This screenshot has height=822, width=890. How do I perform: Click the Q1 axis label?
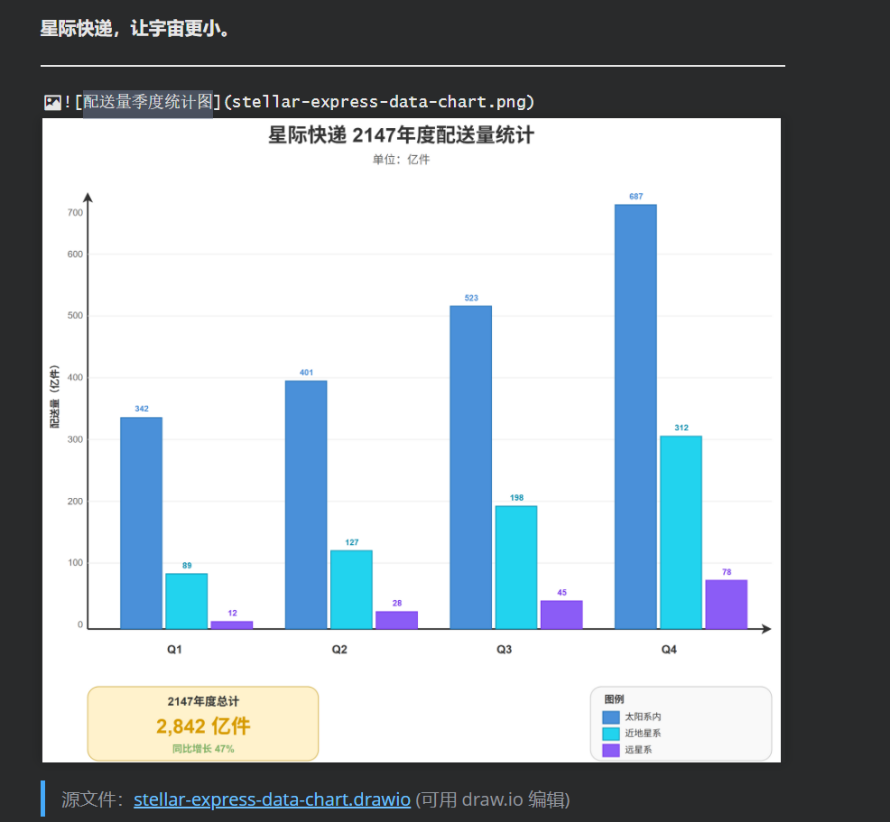[x=174, y=650]
